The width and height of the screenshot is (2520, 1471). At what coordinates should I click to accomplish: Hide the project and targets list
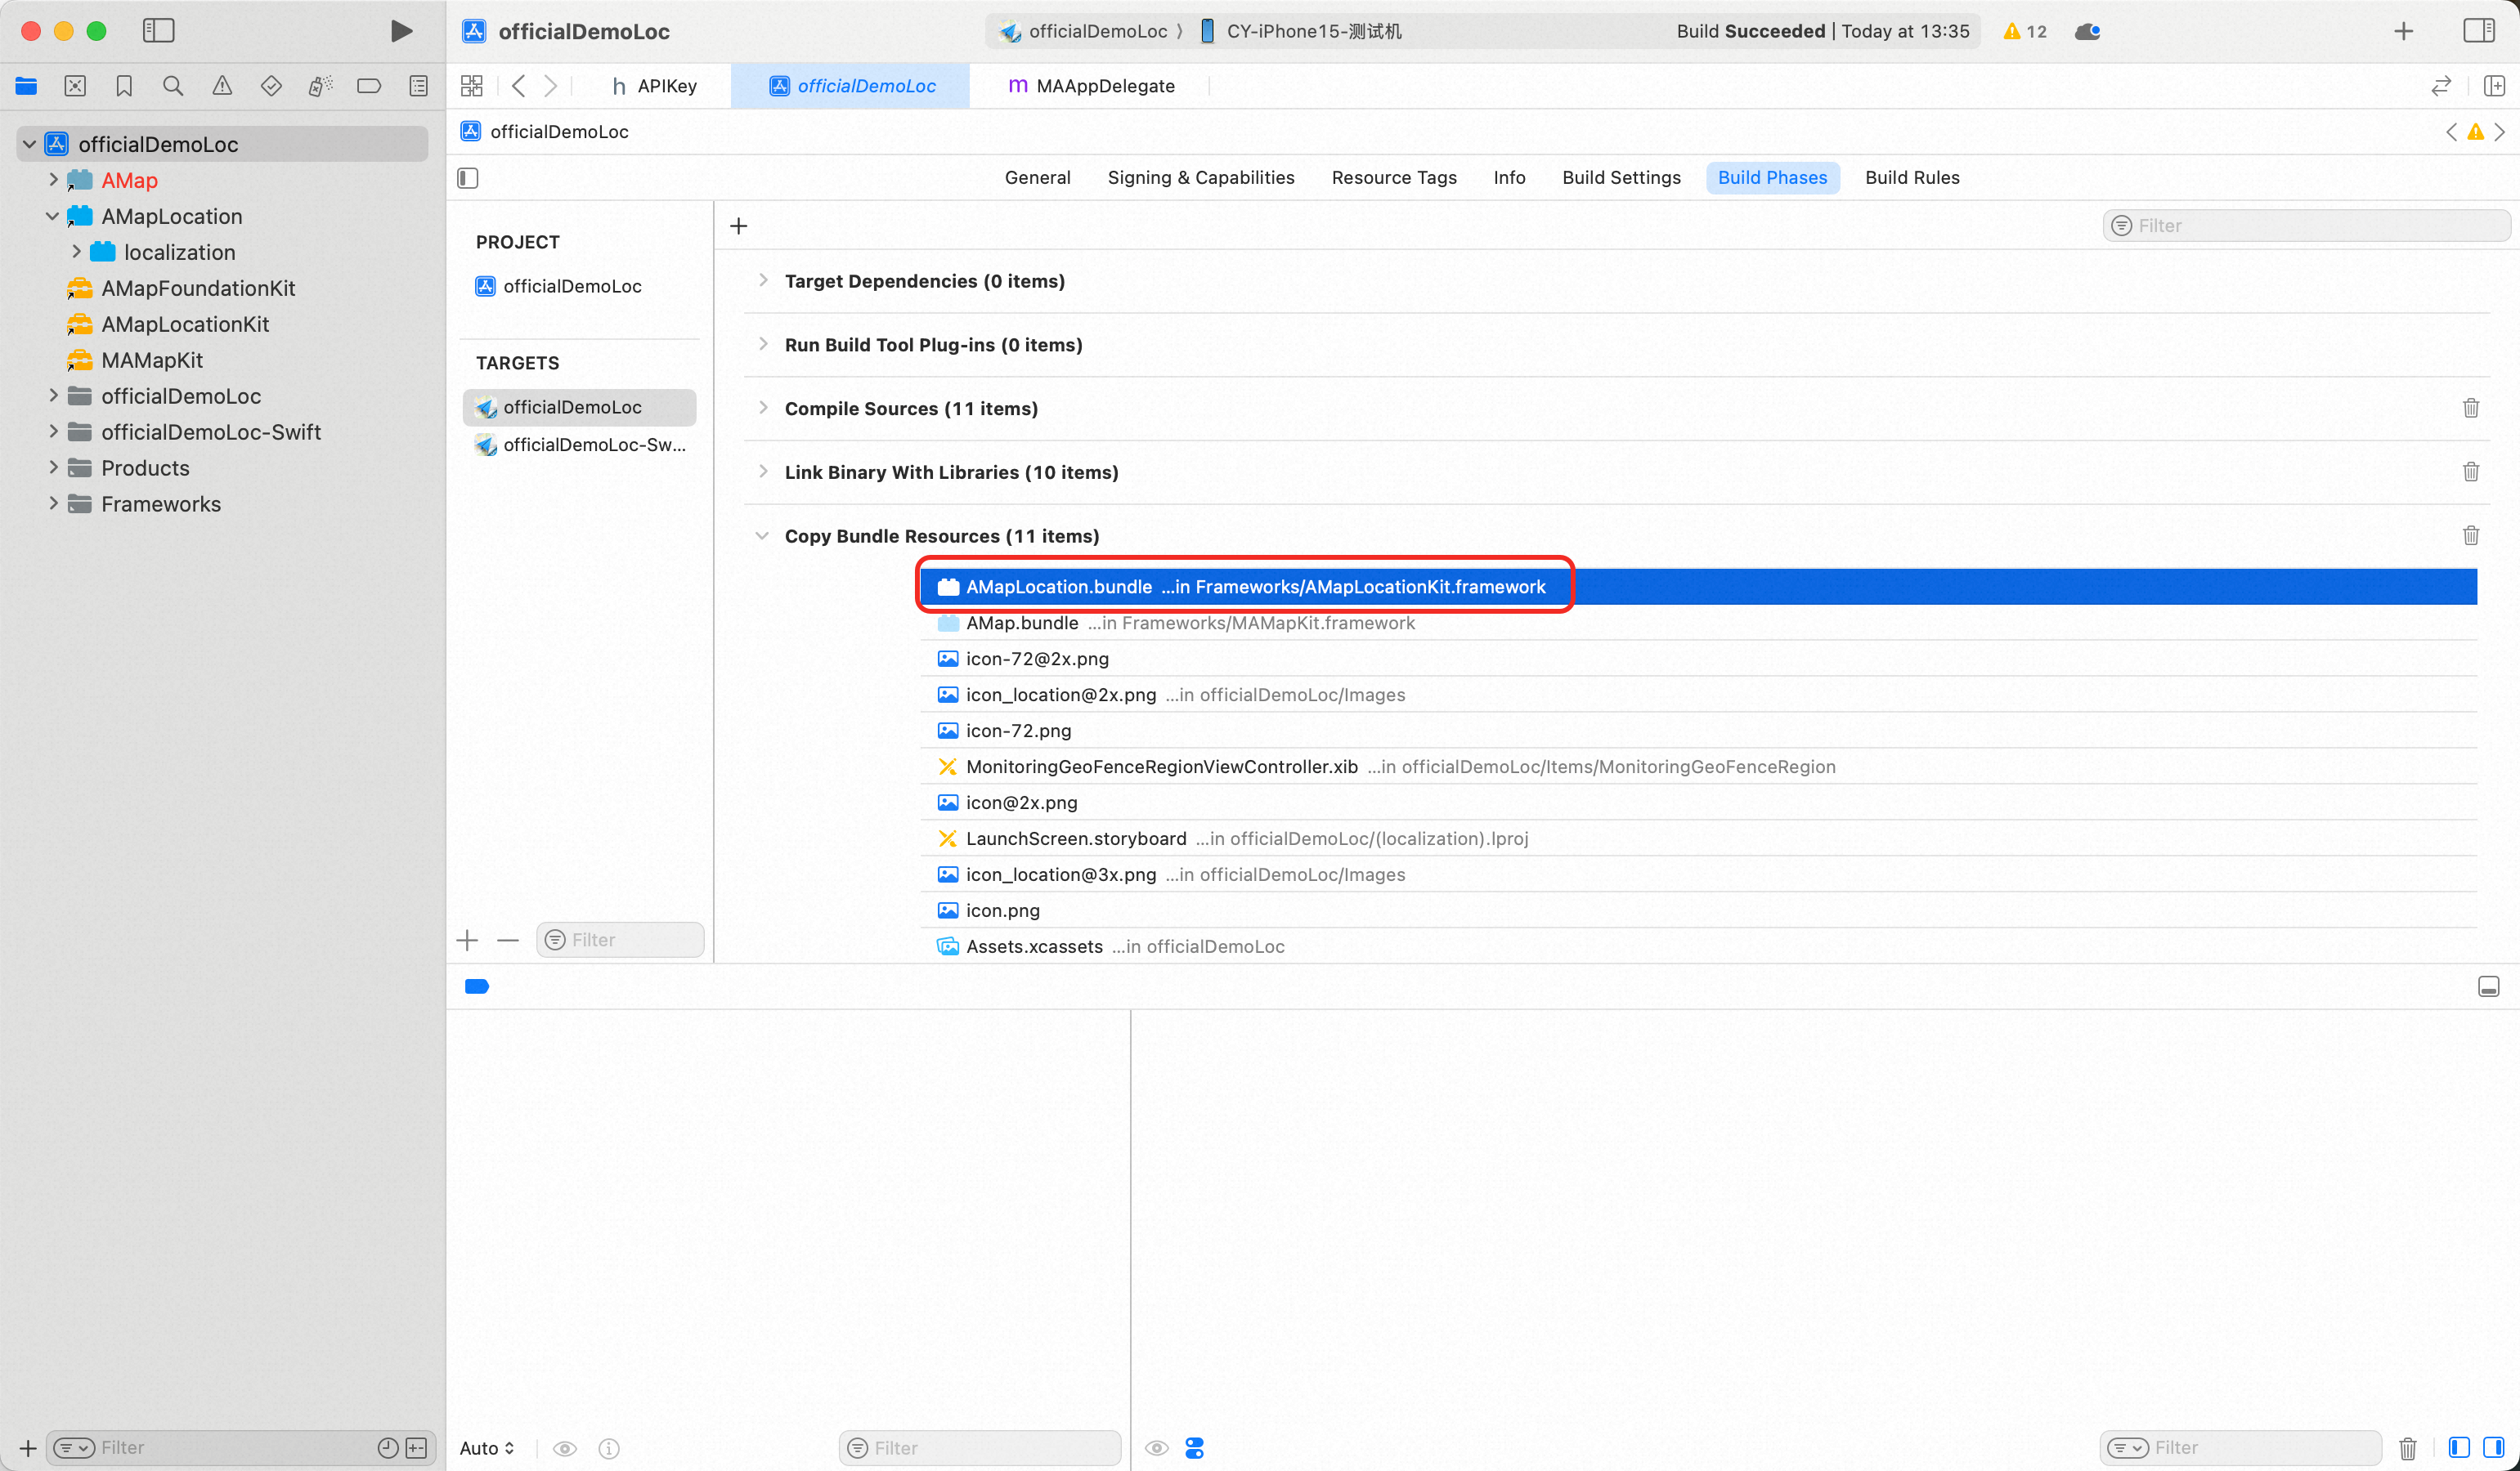(467, 178)
